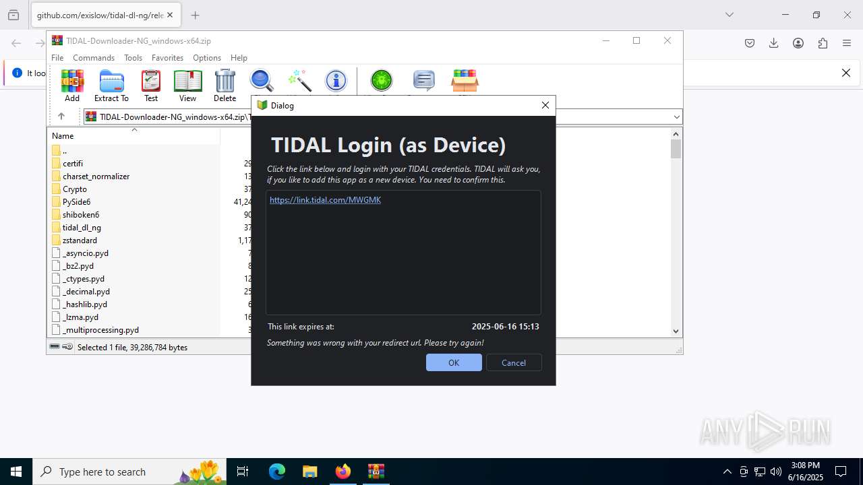
Task: Click the Add archive toolbar icon
Action: (x=72, y=86)
